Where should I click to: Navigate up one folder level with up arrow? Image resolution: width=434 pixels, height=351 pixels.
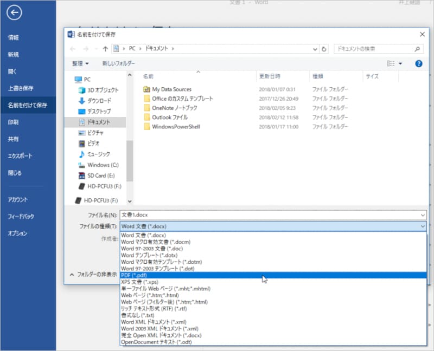(105, 49)
